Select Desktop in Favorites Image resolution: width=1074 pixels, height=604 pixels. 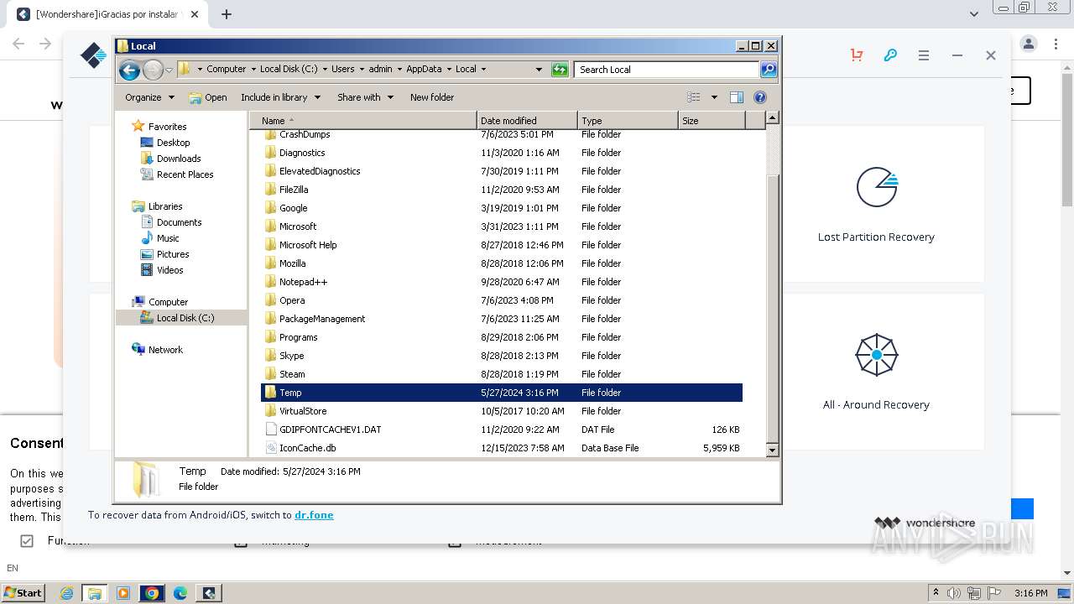pos(173,143)
